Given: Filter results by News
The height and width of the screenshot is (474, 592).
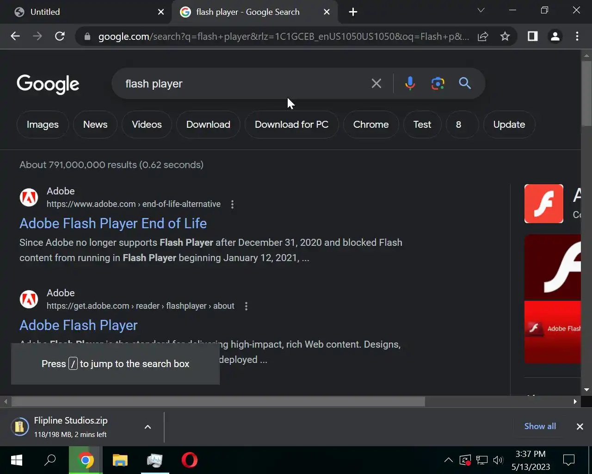Looking at the screenshot, I should pyautogui.click(x=95, y=125).
